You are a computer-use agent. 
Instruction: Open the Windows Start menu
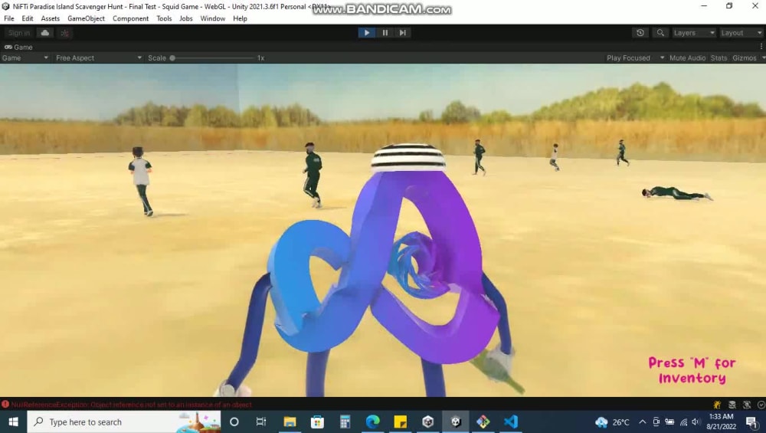[13, 422]
